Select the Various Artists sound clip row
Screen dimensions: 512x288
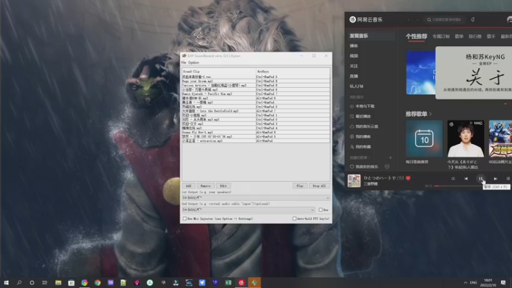219,85
